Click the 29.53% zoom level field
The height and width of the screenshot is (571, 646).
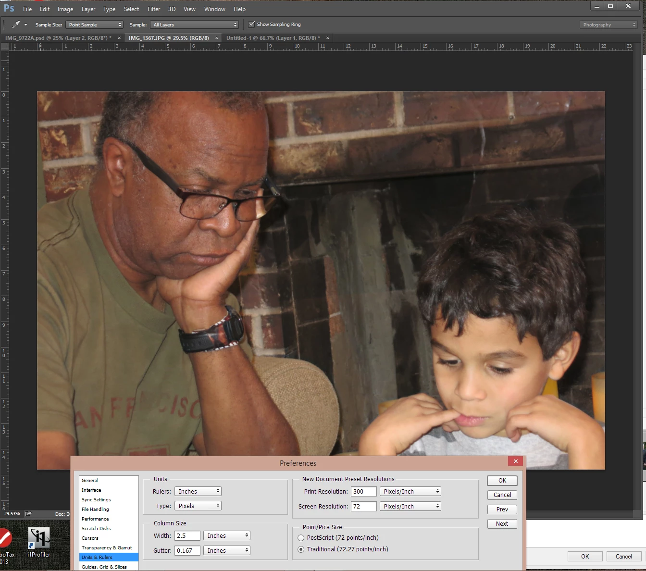coord(12,514)
